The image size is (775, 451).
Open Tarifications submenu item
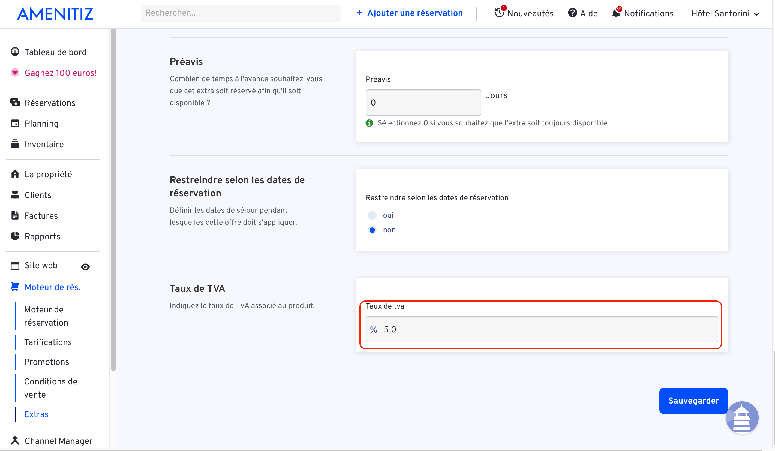point(48,342)
